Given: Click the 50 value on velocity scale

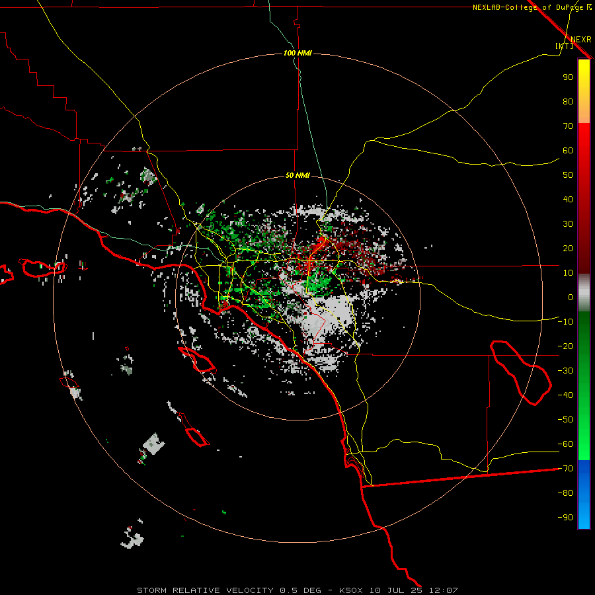Looking at the screenshot, I should (x=568, y=175).
